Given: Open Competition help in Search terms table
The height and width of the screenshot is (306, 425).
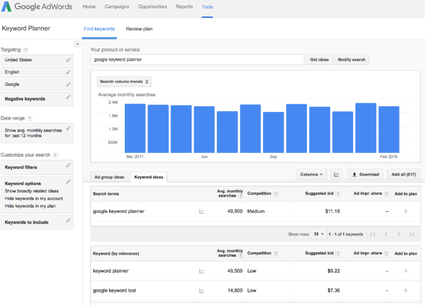Looking at the screenshot, I should tap(276, 193).
